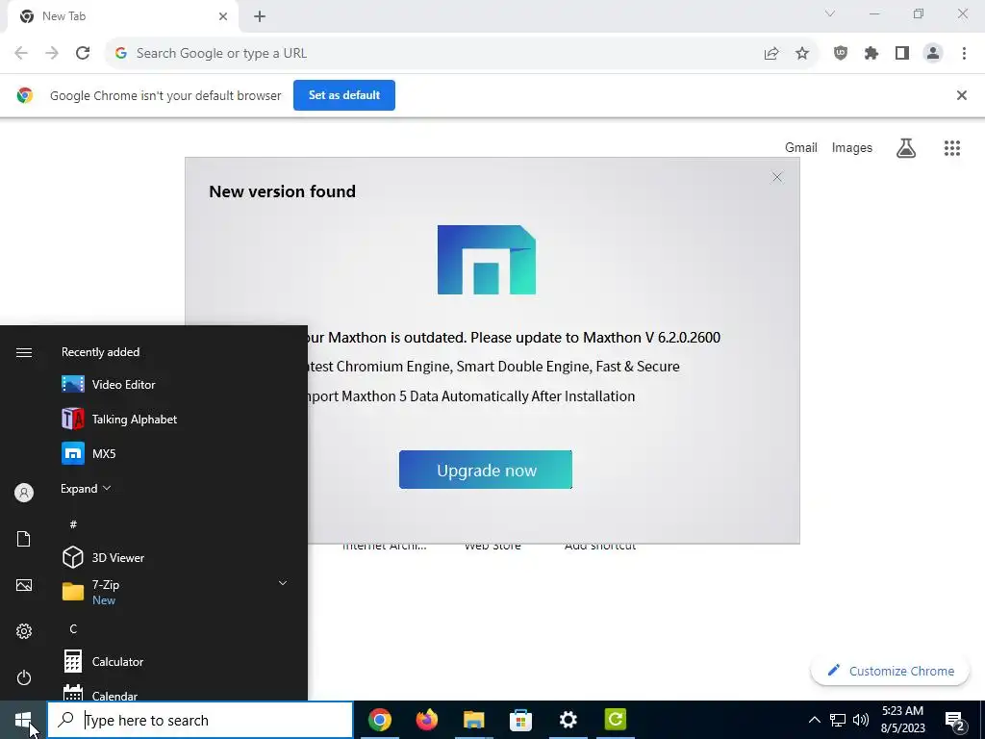Click Customize Chrome button

tap(890, 671)
